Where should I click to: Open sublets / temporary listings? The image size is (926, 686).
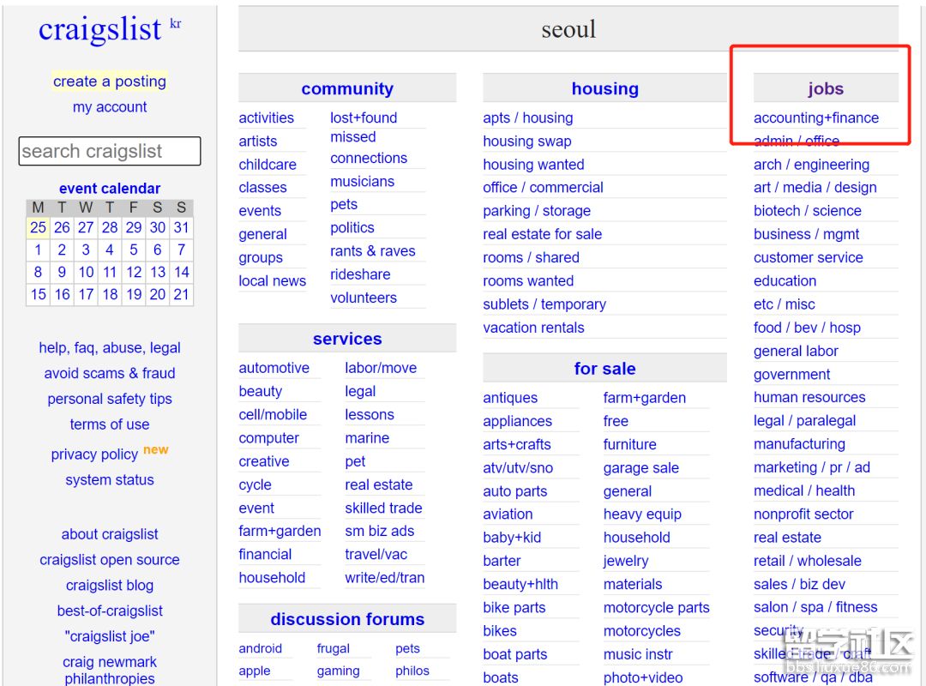point(544,304)
